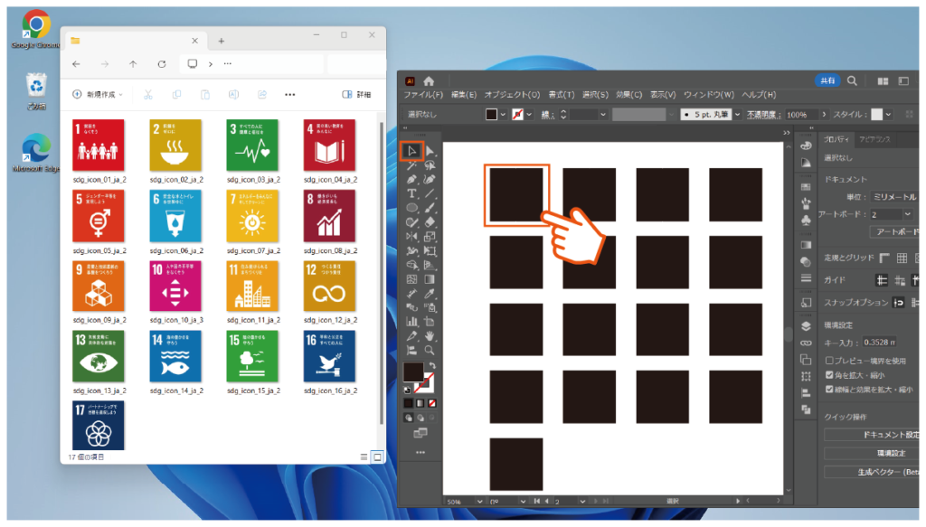
Task: Refresh the File Explorer folder
Action: click(x=161, y=64)
